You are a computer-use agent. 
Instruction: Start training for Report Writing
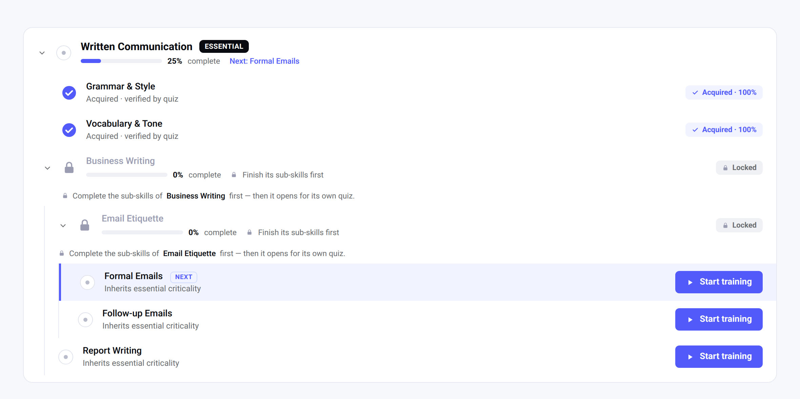pyautogui.click(x=719, y=357)
